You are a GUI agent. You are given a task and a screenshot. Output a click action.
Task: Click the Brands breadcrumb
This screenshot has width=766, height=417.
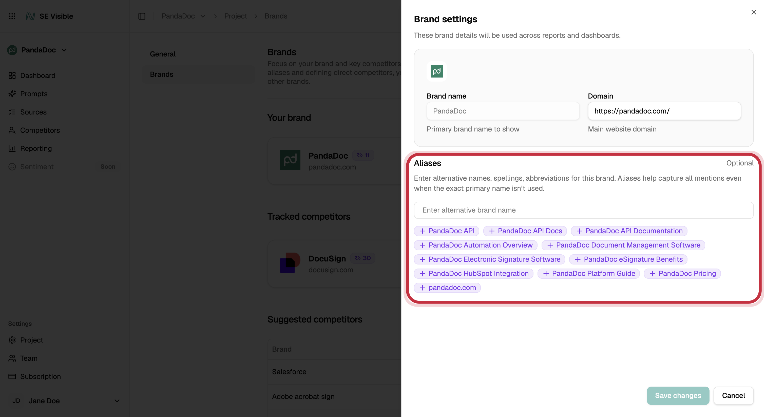coord(276,16)
